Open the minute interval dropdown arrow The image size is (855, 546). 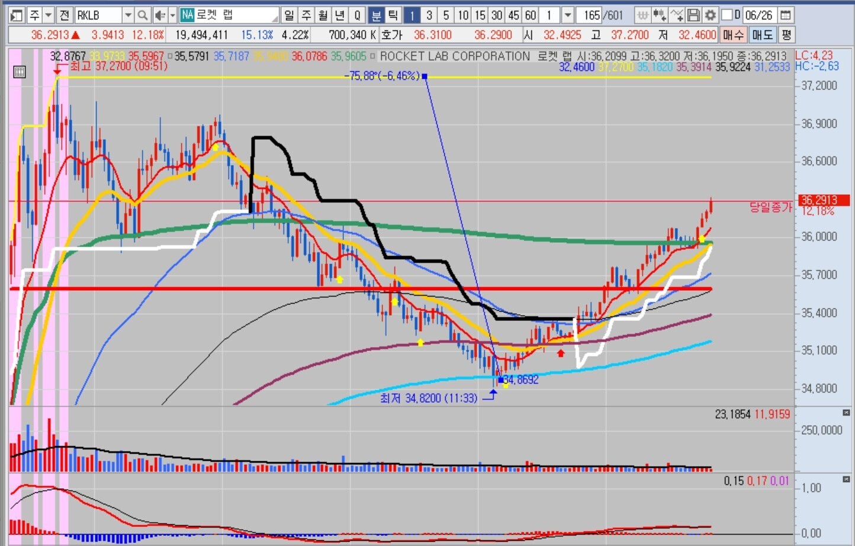coord(567,15)
